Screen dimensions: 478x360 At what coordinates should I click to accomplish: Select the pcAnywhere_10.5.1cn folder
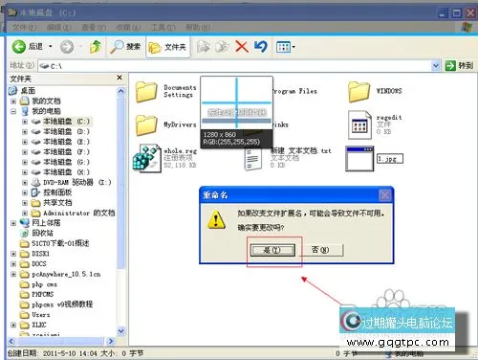tap(66, 274)
